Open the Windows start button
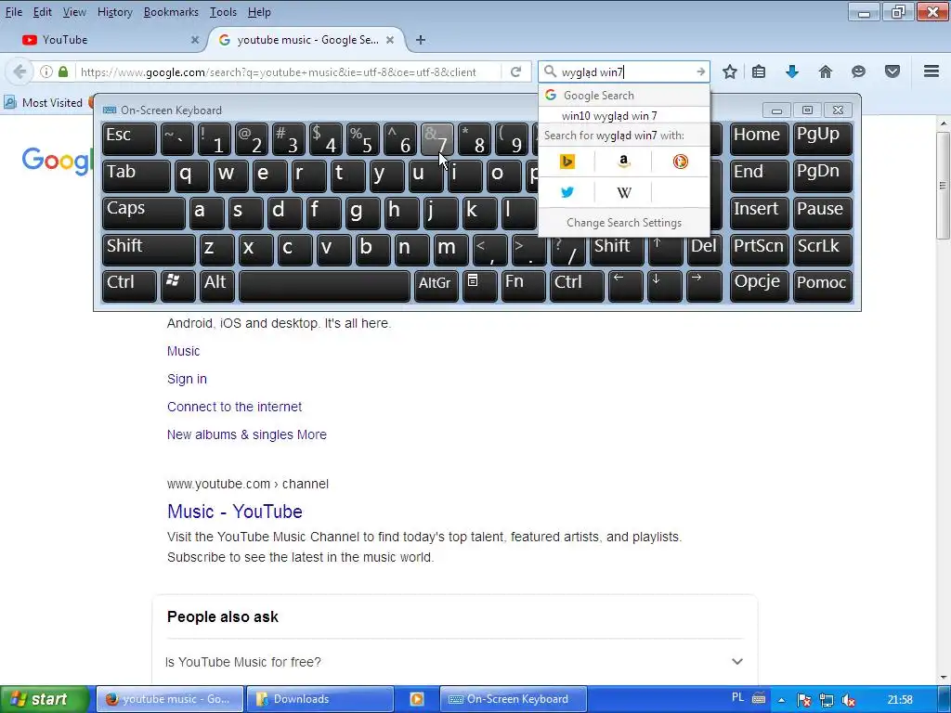The height and width of the screenshot is (713, 951). click(x=43, y=699)
